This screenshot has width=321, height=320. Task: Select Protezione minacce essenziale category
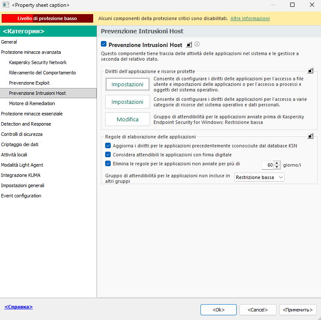pos(48,114)
